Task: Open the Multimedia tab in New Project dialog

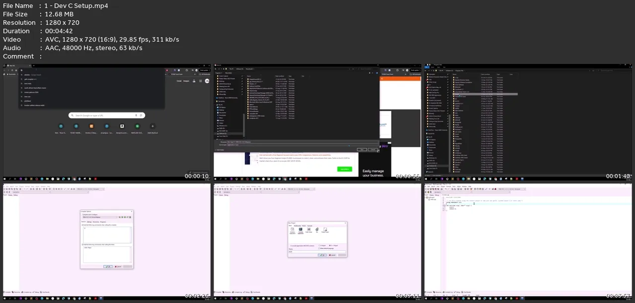Action: (298, 226)
